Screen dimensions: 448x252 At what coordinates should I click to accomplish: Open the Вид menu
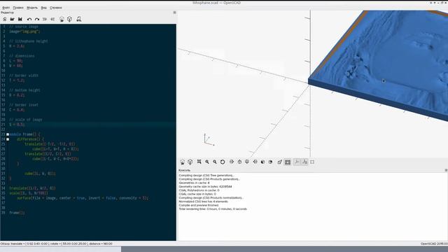[43, 8]
